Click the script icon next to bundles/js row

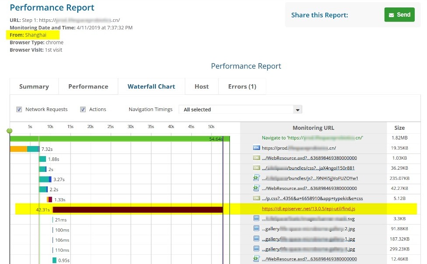click(x=257, y=178)
